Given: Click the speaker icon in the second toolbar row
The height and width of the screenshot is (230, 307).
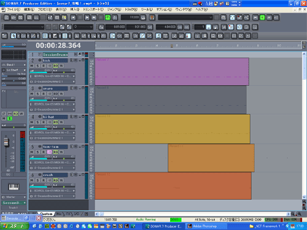Looking at the screenshot, I should [239, 27].
